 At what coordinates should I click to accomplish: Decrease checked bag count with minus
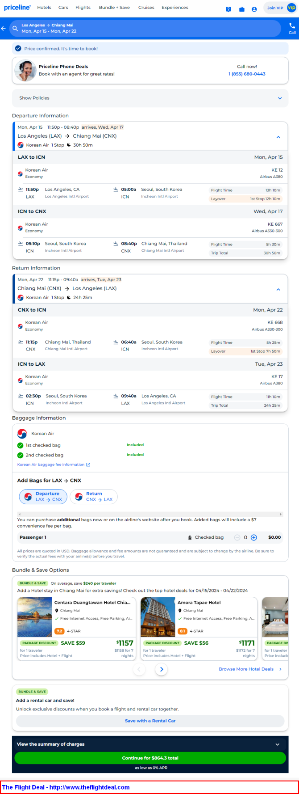coord(237,537)
